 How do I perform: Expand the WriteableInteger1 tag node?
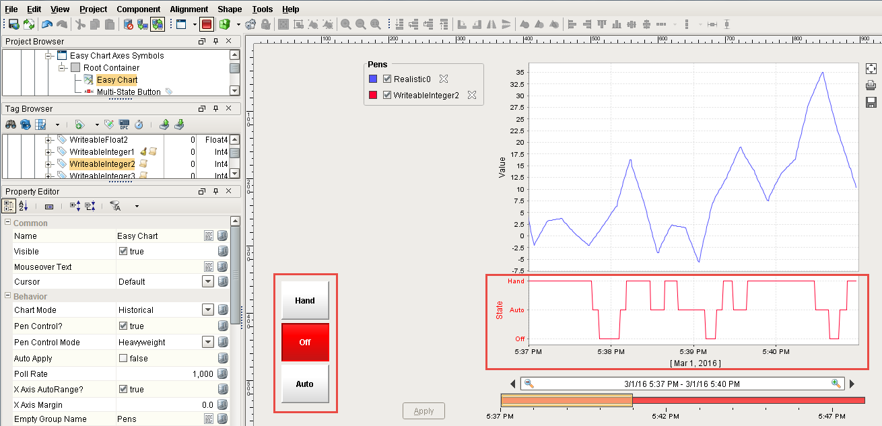48,152
